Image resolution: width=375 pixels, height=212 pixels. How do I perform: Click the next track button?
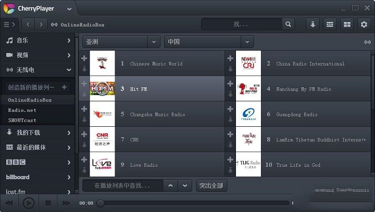(66, 203)
